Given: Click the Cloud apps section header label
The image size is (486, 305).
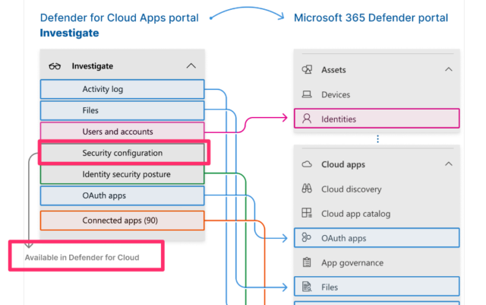Looking at the screenshot, I should [343, 164].
